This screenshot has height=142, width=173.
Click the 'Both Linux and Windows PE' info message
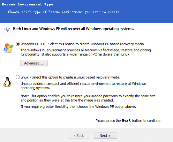point(74,29)
